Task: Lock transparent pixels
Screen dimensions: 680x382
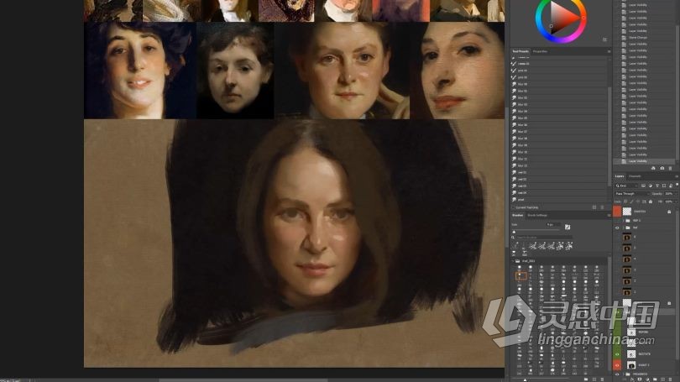Action: 625,201
